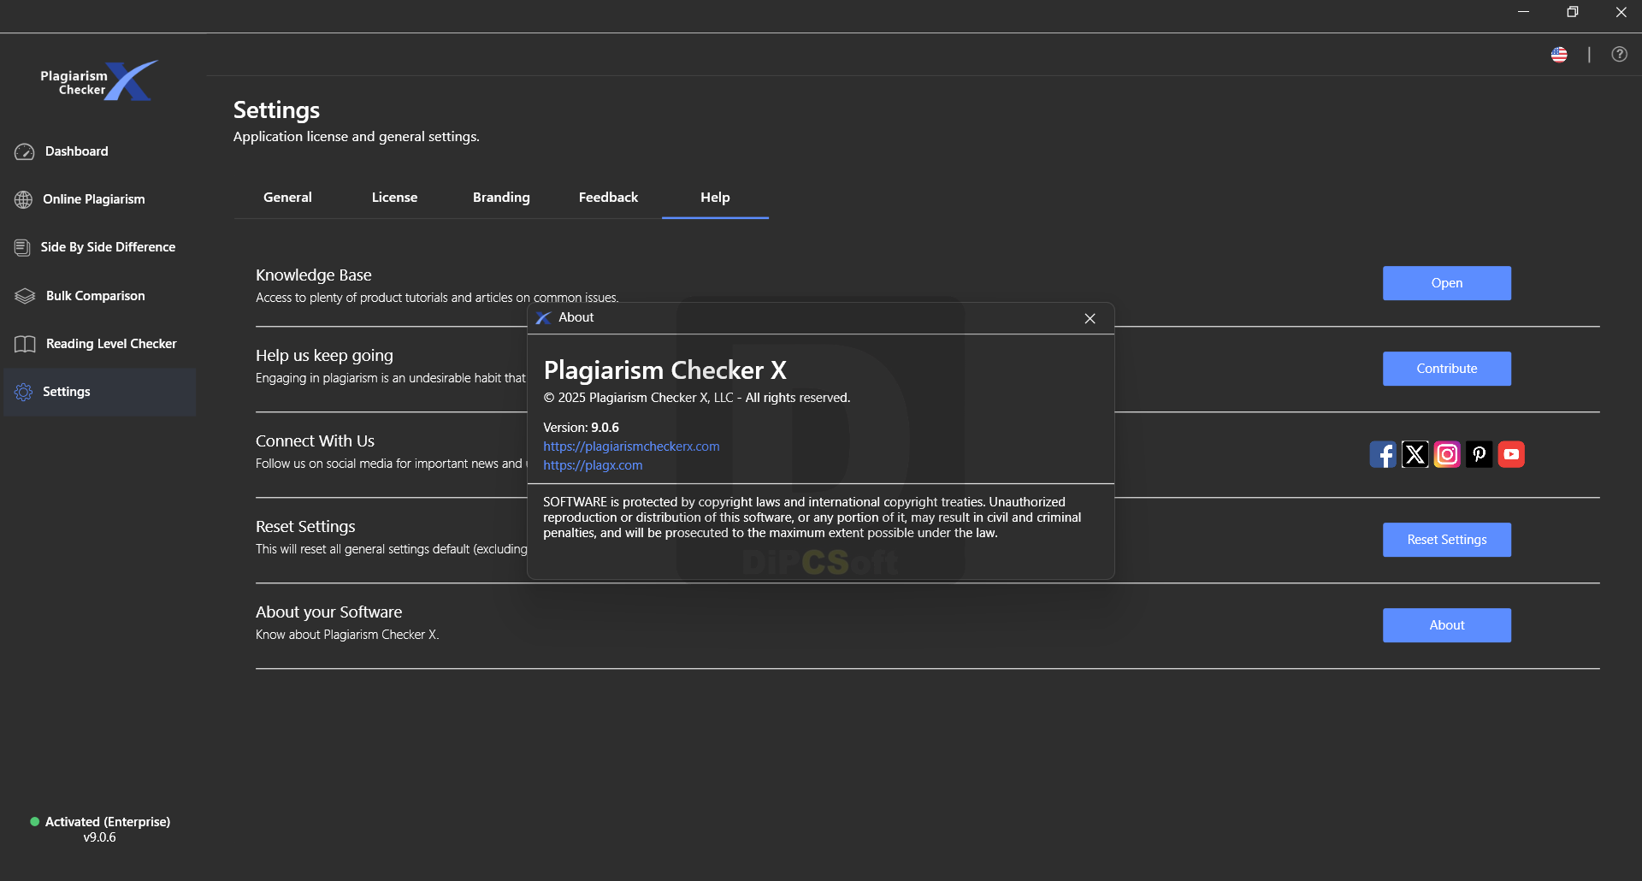Switch to the License tab

[394, 198]
